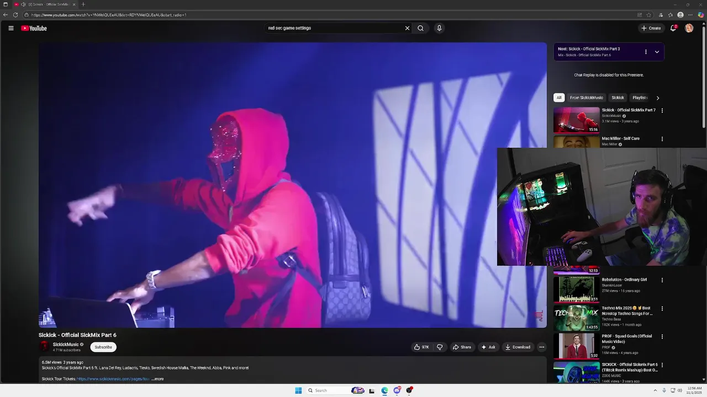Open the SickickMusic channel name
Image resolution: width=707 pixels, height=397 pixels.
pos(66,345)
